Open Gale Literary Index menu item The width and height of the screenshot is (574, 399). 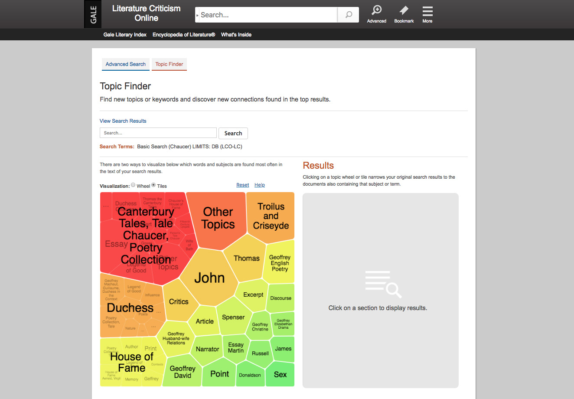(125, 35)
